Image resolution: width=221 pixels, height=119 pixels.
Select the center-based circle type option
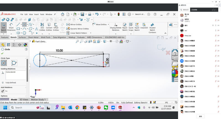[4, 63]
